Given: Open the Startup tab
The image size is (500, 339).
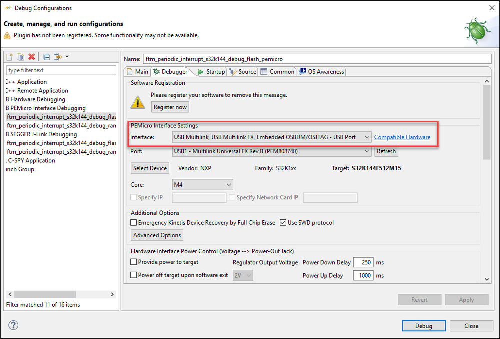Looking at the screenshot, I should click(x=211, y=72).
